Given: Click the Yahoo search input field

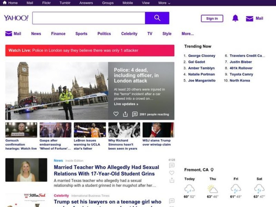Looking at the screenshot, I should tap(89, 18).
